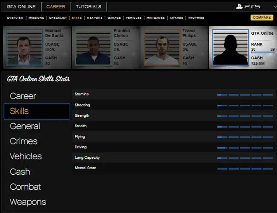
Task: Go to the Weapons submenu link
Action: pos(94,18)
